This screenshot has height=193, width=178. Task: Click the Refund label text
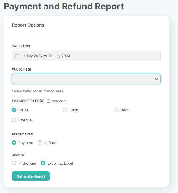pyautogui.click(x=50, y=143)
